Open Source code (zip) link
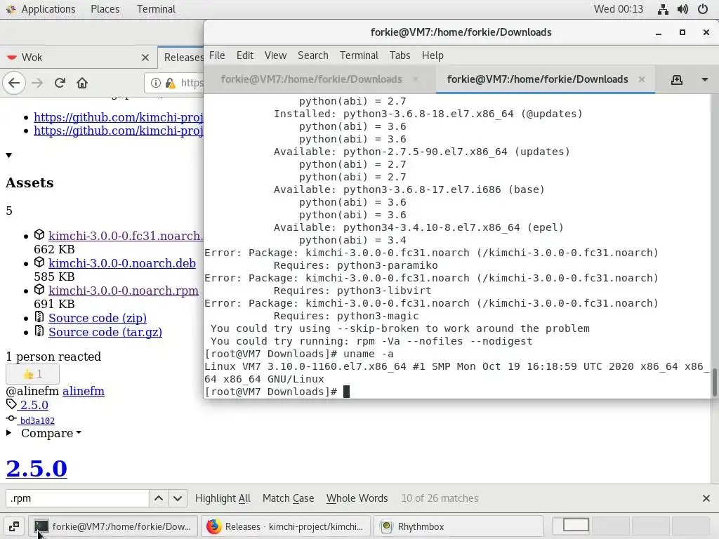 pyautogui.click(x=98, y=318)
